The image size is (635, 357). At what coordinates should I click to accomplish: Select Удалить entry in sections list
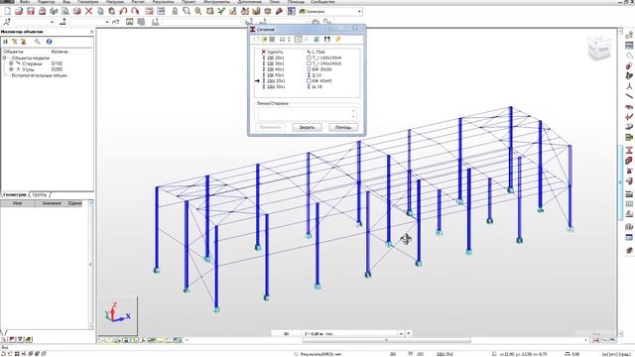(x=272, y=52)
